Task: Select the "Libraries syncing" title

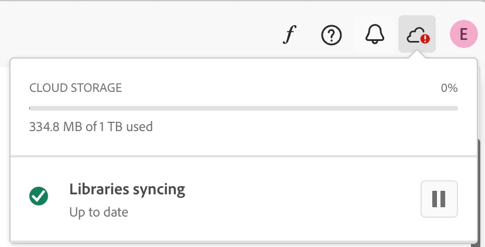Action: coord(127,189)
